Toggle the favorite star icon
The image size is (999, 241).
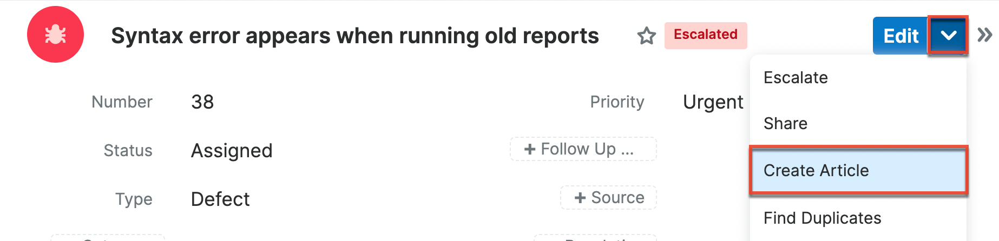pyautogui.click(x=646, y=36)
